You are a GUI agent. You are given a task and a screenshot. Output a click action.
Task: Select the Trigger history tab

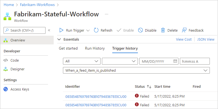pos(125,49)
